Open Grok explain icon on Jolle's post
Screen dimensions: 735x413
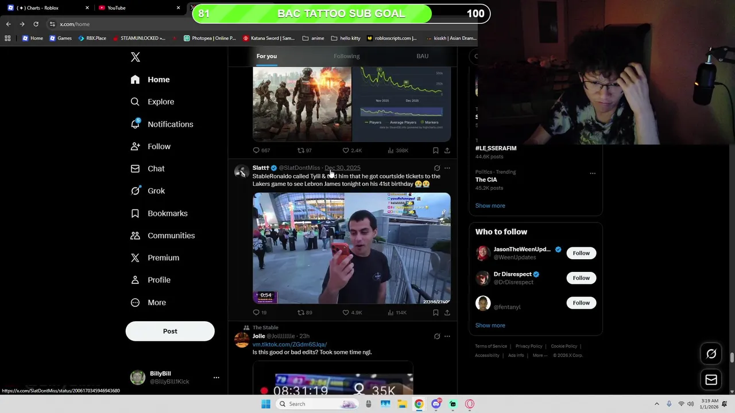[x=437, y=336]
